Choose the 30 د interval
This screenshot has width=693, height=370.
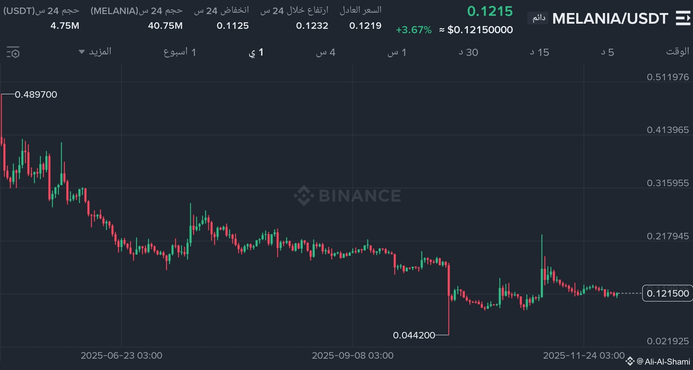[468, 52]
